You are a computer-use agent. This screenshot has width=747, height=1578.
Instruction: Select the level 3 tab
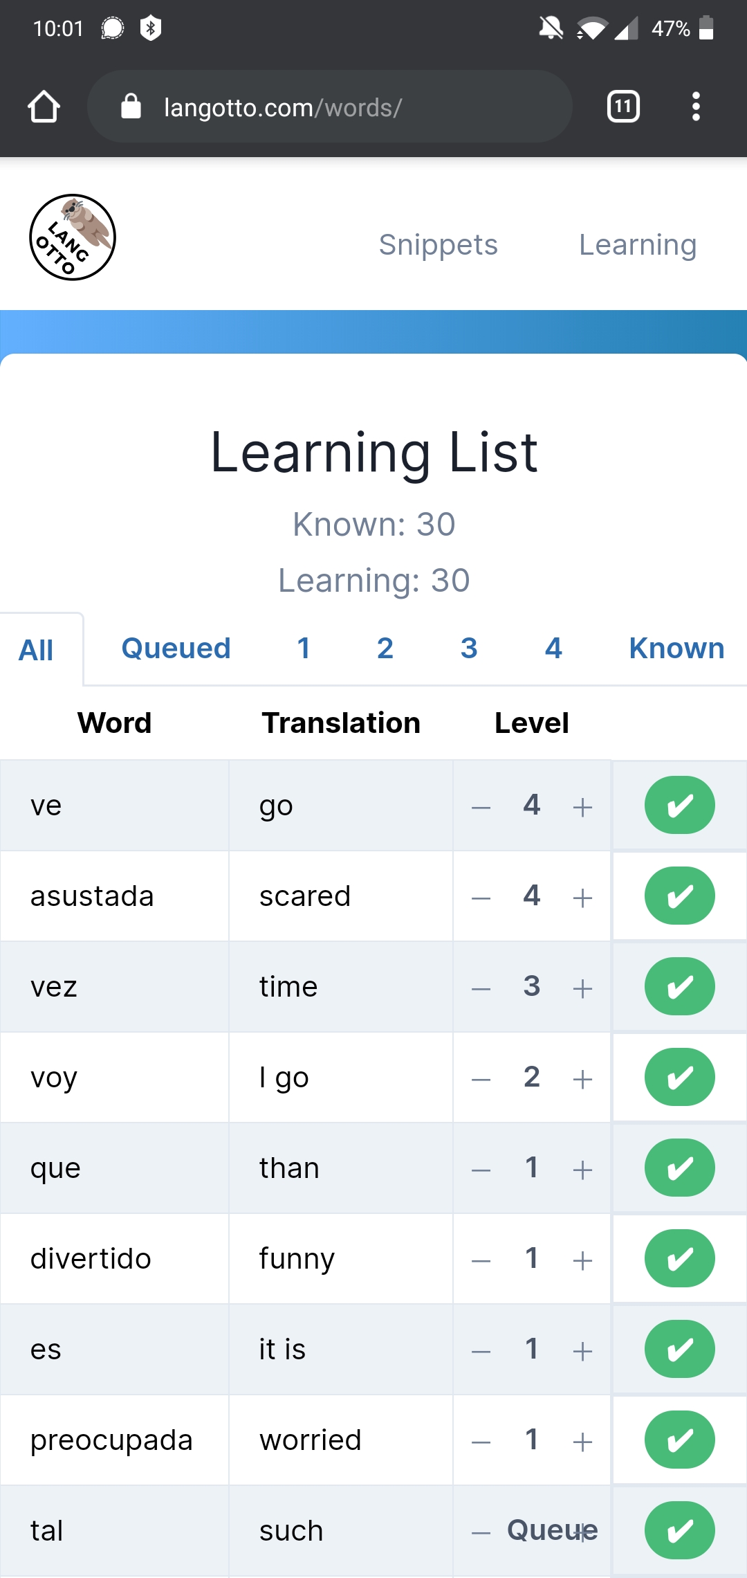(469, 649)
